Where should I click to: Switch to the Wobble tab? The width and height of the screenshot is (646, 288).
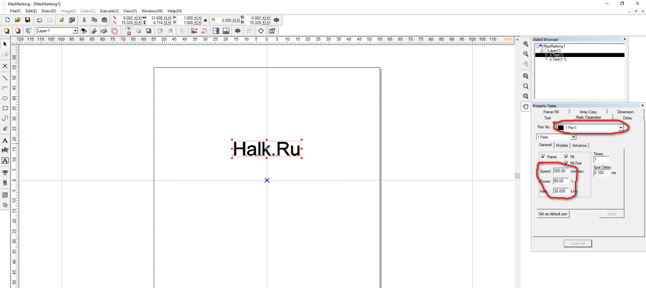tap(561, 145)
